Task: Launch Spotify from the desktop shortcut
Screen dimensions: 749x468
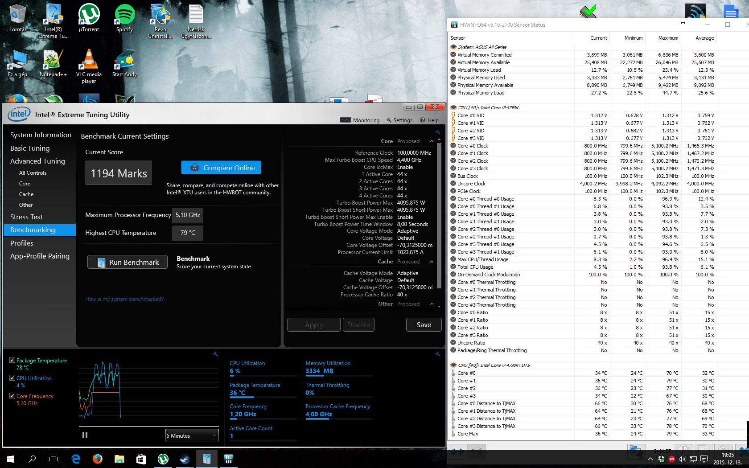Action: [124, 18]
